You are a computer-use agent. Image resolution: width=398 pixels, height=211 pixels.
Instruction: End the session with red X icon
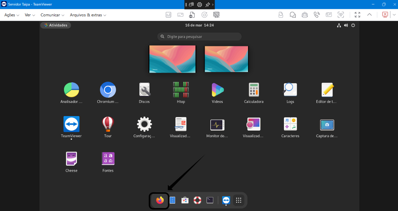tap(385, 15)
